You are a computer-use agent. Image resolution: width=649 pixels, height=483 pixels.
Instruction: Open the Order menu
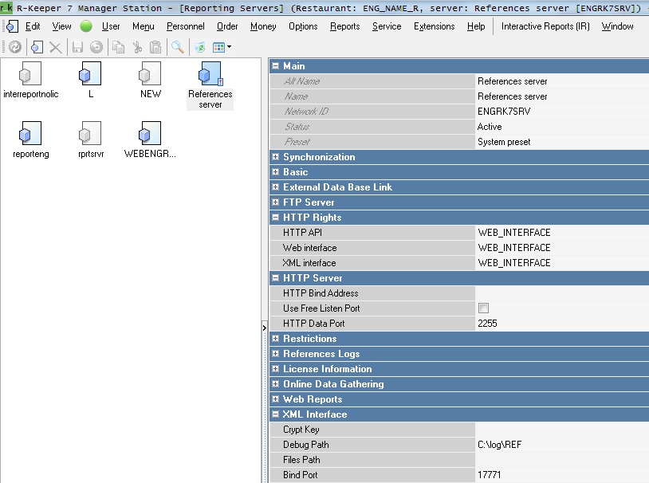pos(227,26)
